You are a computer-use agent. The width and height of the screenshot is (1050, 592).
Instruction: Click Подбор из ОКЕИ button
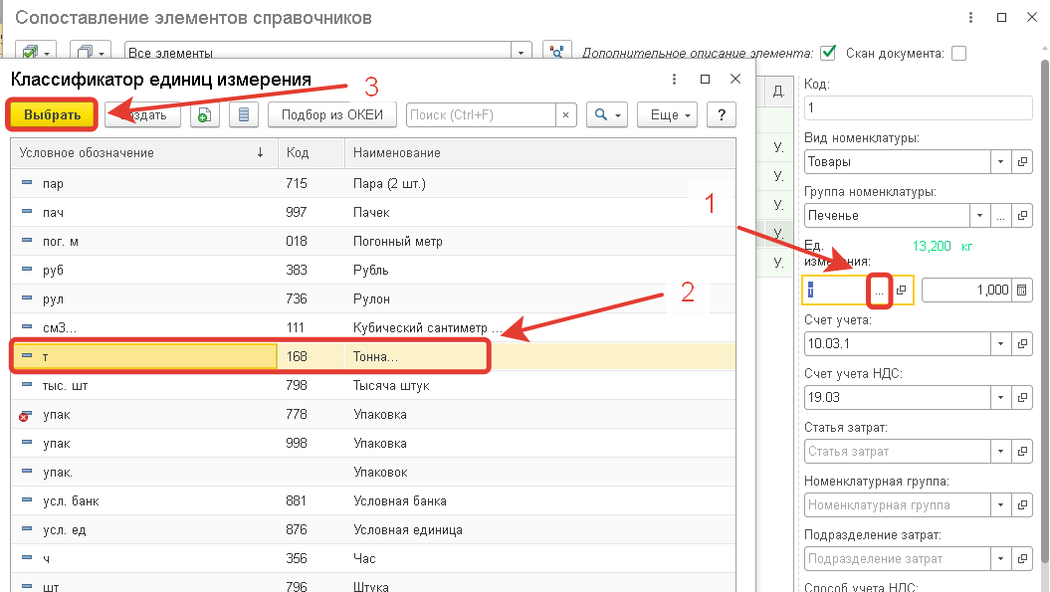click(x=332, y=115)
